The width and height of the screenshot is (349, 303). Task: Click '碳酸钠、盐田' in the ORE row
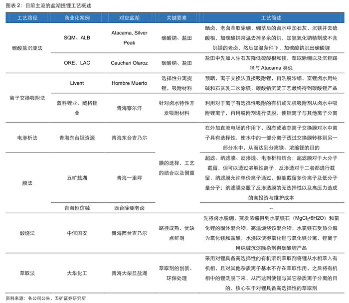coord(176,63)
